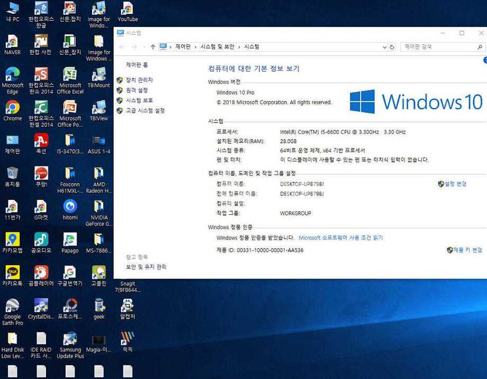Open the 휴지통 recycle bin
The height and width of the screenshot is (379, 487).
(12, 177)
